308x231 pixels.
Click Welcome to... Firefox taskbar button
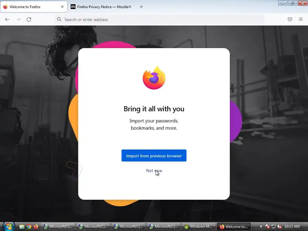click(234, 226)
